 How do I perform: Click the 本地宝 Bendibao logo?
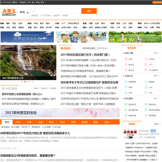click(9, 12)
